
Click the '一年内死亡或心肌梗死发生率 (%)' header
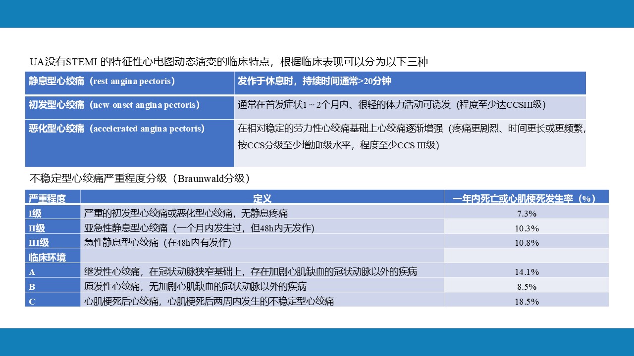click(527, 197)
